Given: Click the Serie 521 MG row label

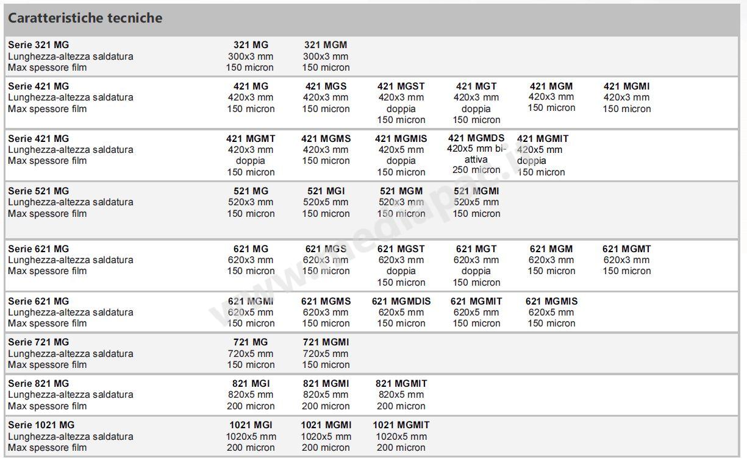Looking at the screenshot, I should point(38,191).
